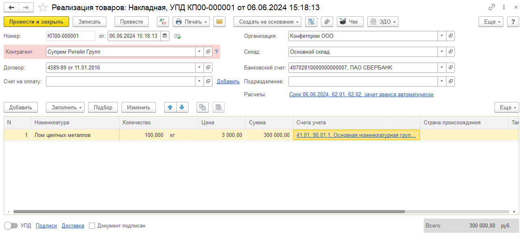The height and width of the screenshot is (234, 520).
Task: Copy selected rows icon in table toolbar
Action: tap(203, 107)
